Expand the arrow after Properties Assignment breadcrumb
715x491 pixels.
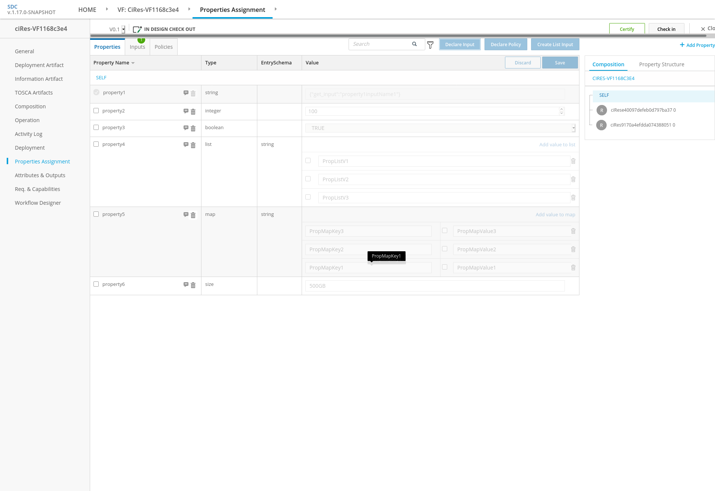[x=276, y=9]
